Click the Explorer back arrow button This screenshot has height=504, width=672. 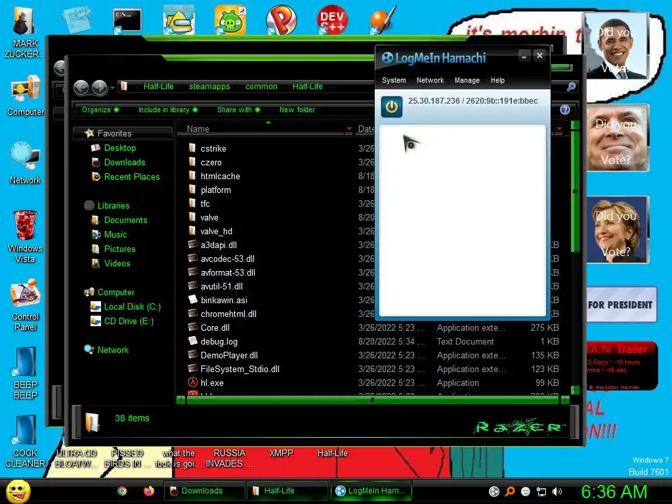[81, 87]
